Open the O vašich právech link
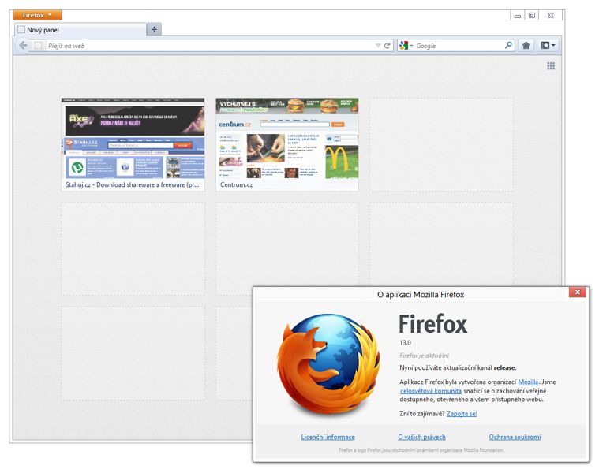 421,437
